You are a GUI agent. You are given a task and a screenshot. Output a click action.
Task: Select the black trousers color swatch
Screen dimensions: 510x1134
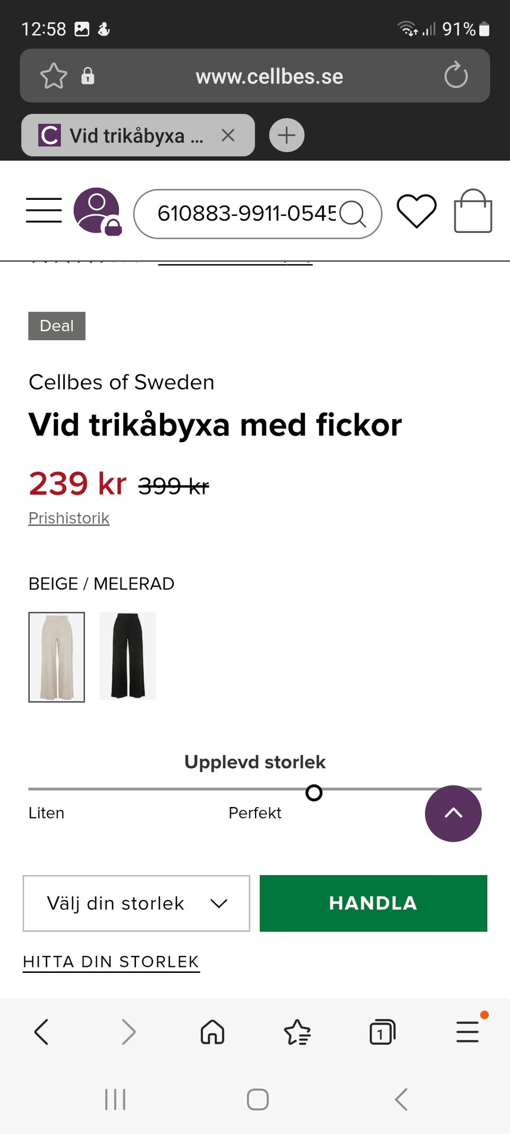(127, 656)
